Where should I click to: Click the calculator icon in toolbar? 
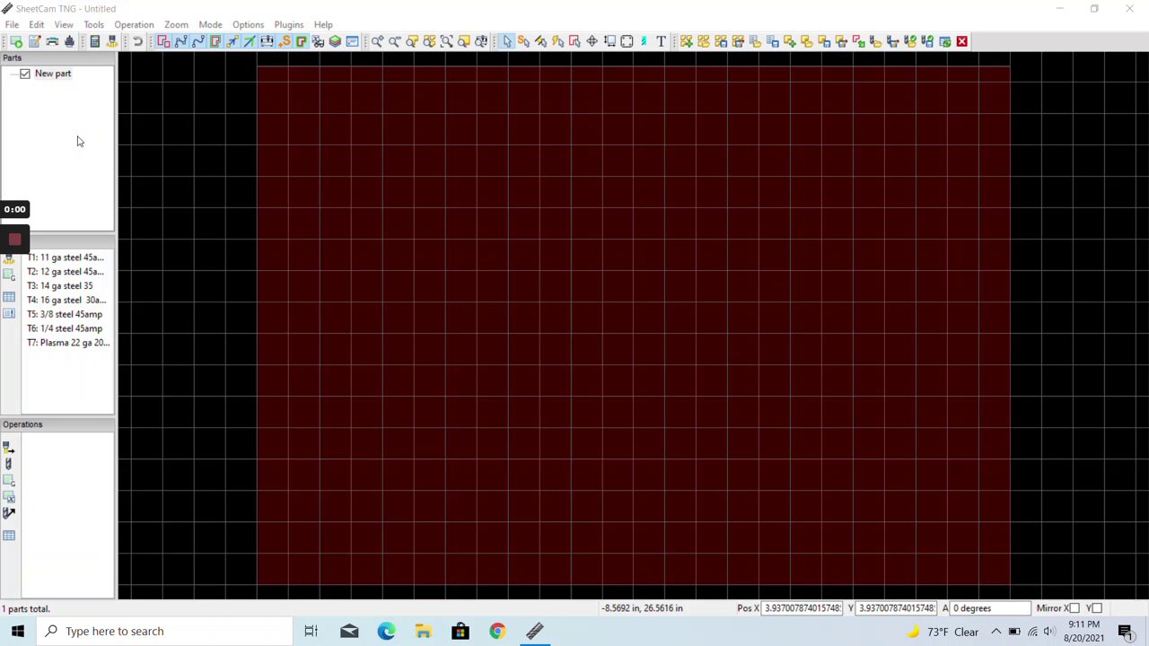[x=94, y=41]
